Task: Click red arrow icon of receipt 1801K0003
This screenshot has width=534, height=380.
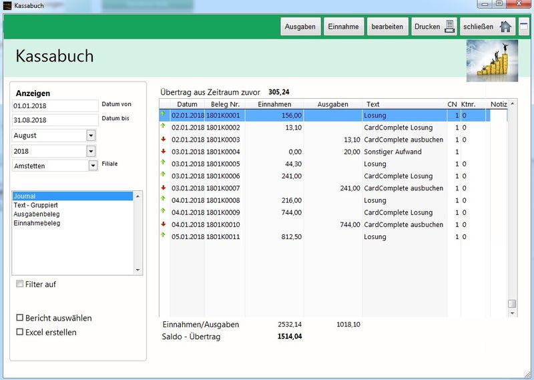Action: click(x=164, y=140)
